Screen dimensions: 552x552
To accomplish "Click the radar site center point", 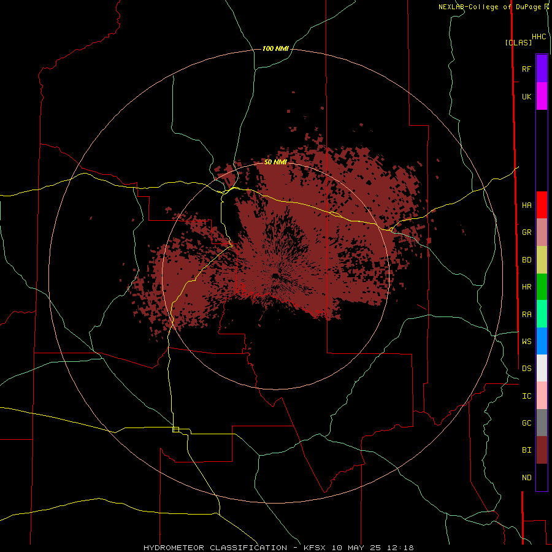I will tap(275, 275).
